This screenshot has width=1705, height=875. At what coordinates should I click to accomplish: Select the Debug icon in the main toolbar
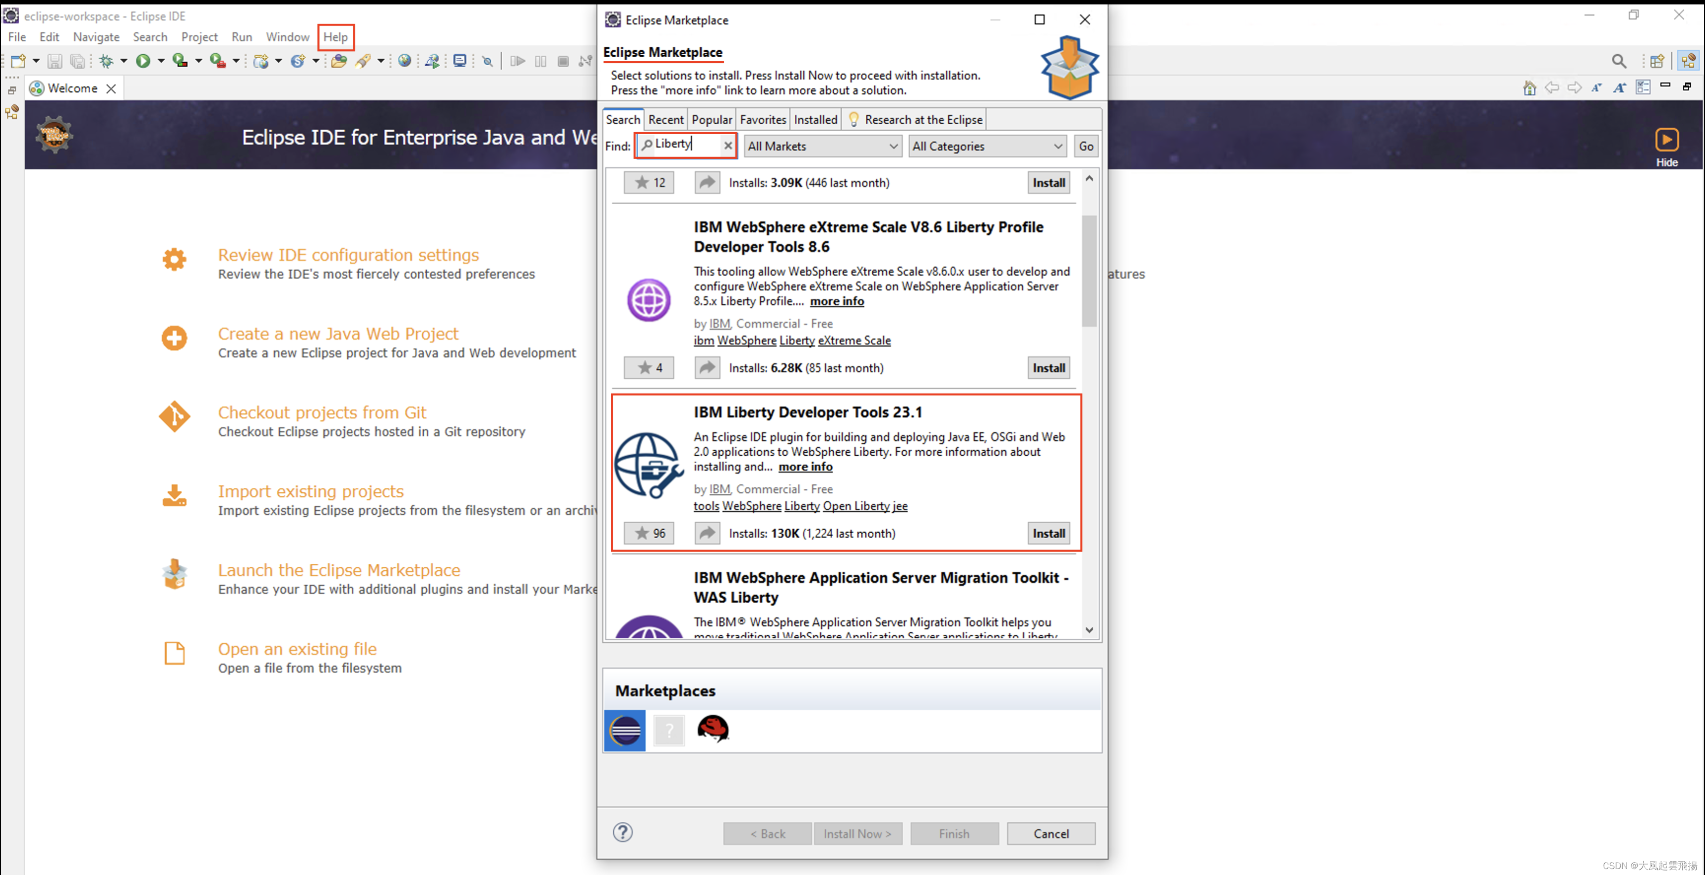tap(107, 61)
